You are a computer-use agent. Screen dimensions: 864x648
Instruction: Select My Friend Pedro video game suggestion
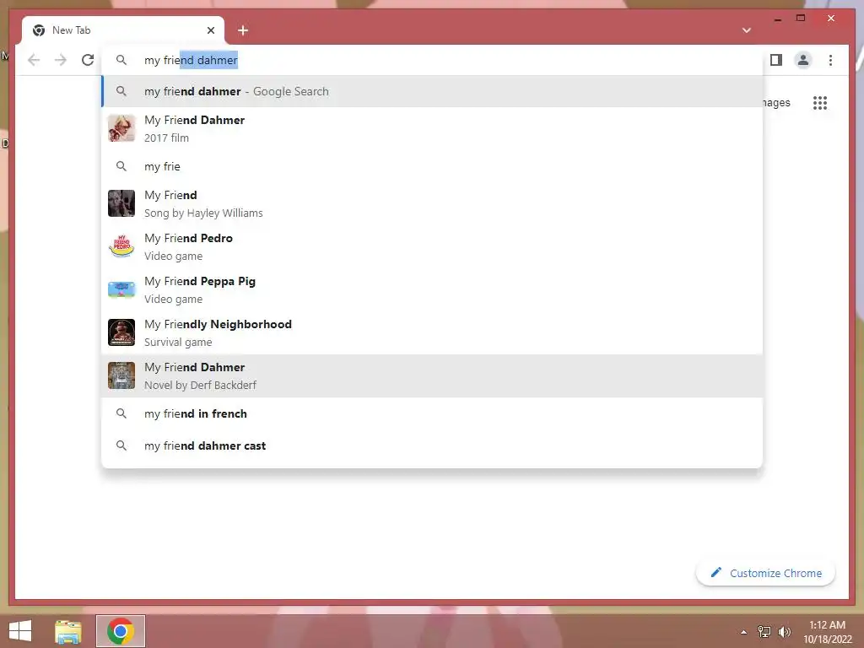click(x=433, y=247)
